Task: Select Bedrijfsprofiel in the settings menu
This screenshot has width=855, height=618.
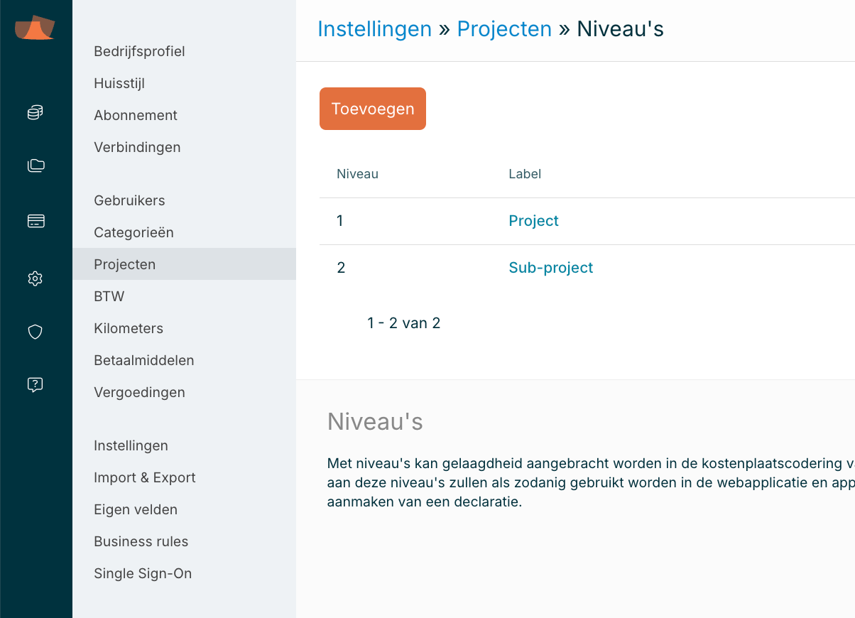Action: point(139,51)
